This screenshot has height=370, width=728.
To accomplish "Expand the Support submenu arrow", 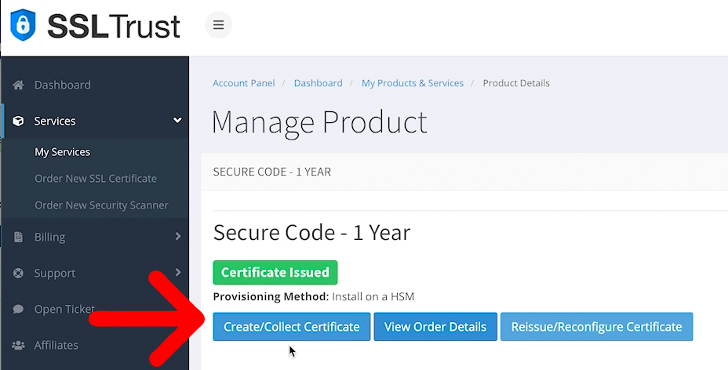I will [178, 272].
